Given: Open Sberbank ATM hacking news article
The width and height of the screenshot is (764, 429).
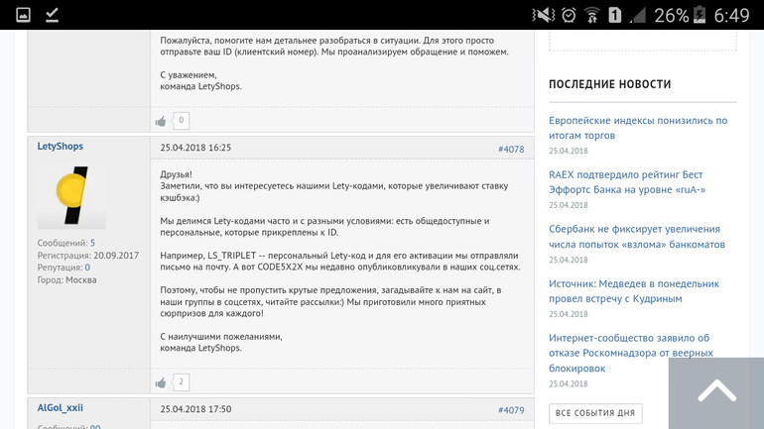Looking at the screenshot, I should (636, 237).
